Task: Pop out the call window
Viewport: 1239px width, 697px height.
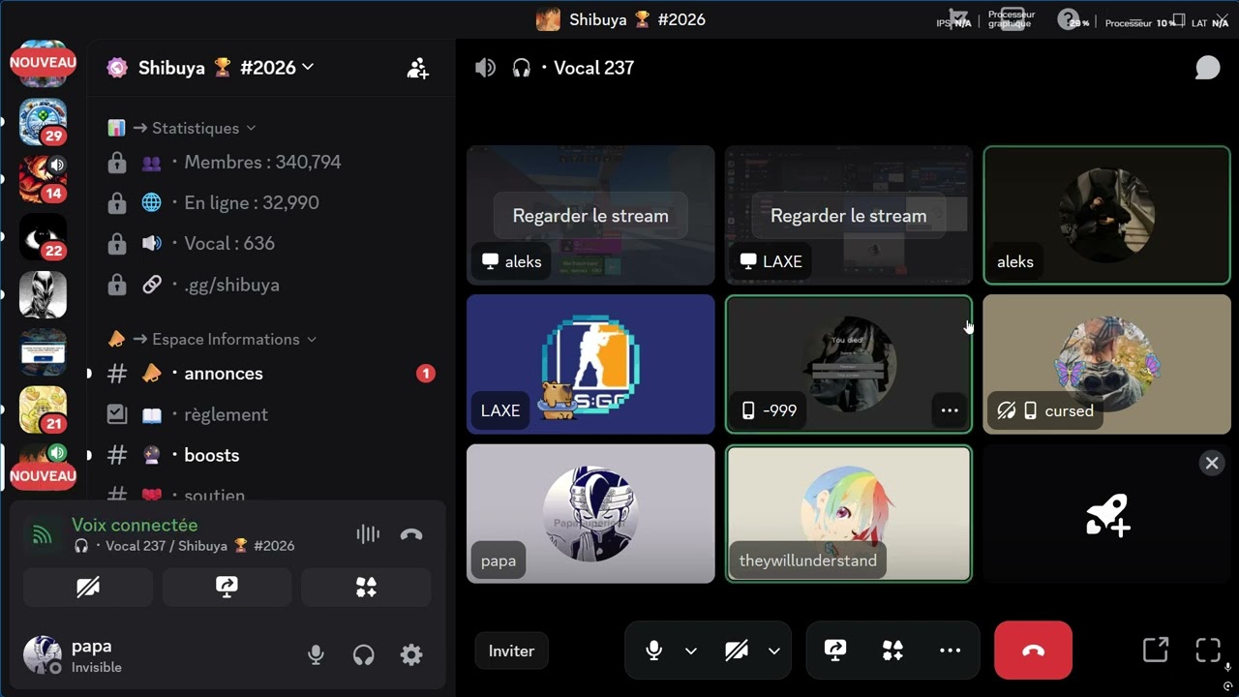Action: coord(1156,650)
